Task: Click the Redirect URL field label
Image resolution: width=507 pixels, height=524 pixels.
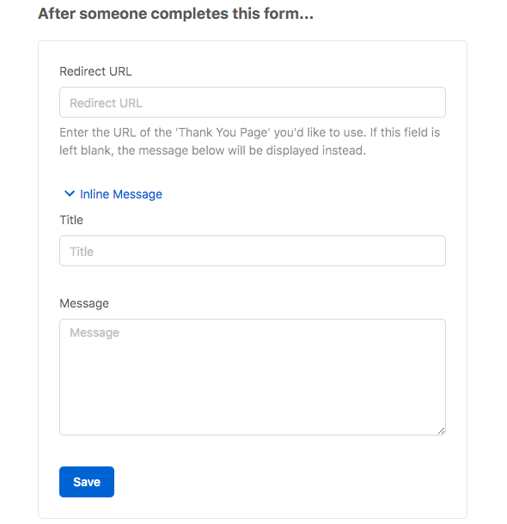Action: 95,71
